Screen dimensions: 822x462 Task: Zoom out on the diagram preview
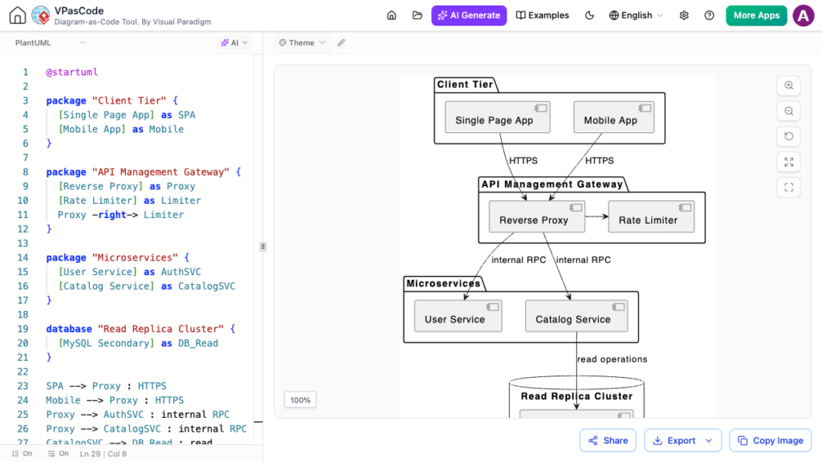point(789,111)
